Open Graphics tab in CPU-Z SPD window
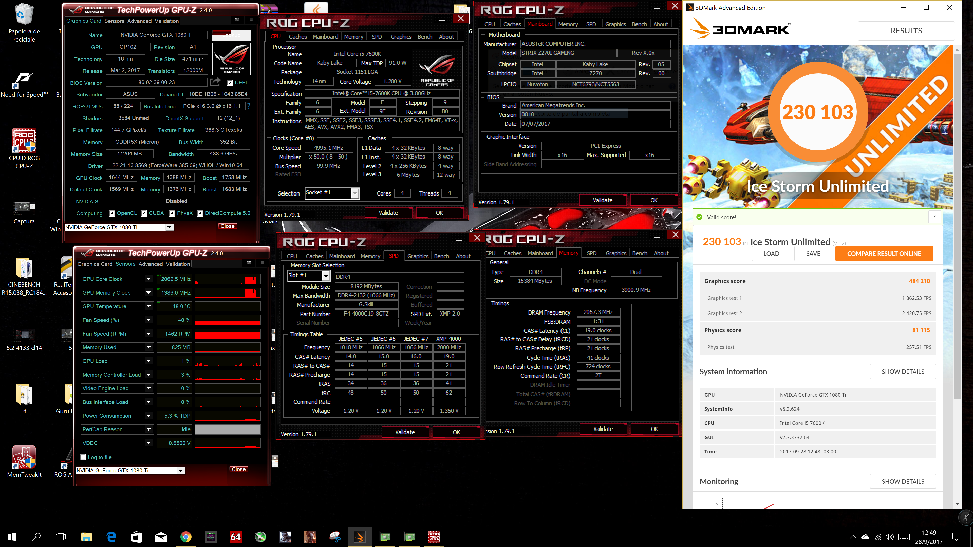 418,256
